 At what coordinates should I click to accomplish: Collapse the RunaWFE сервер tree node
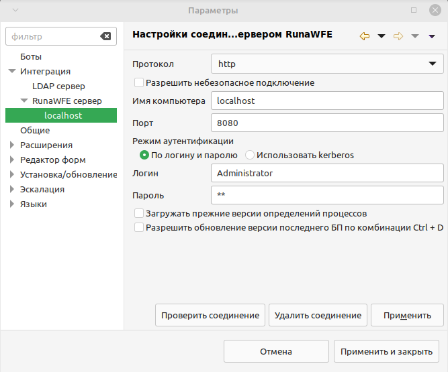pyautogui.click(x=24, y=101)
